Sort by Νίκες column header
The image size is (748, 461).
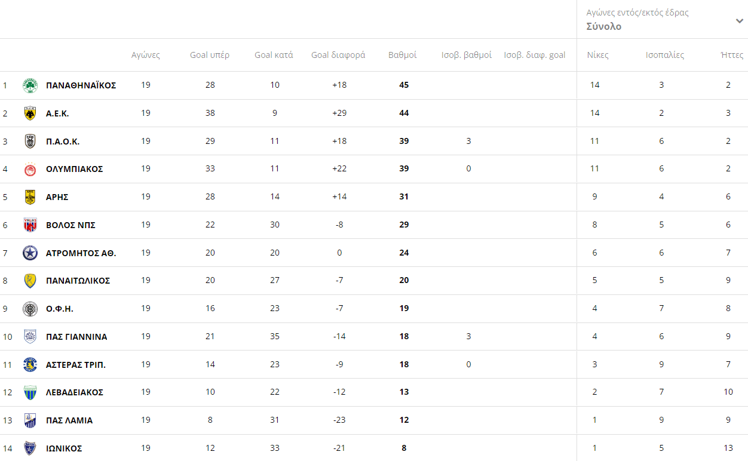coord(597,55)
